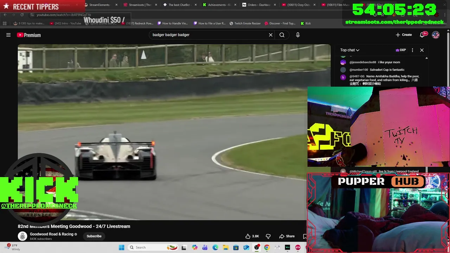Open Microsoft Teams on the taskbar

click(205, 247)
